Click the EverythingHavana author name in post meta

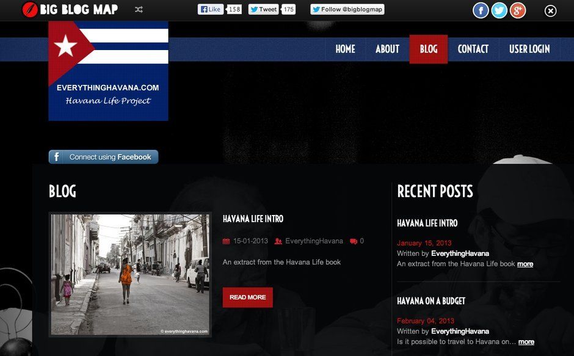point(314,241)
